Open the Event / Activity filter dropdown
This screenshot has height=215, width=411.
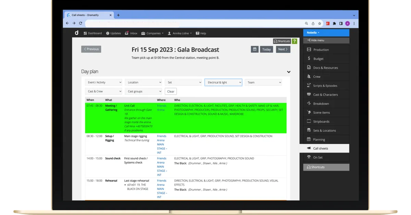click(103, 82)
